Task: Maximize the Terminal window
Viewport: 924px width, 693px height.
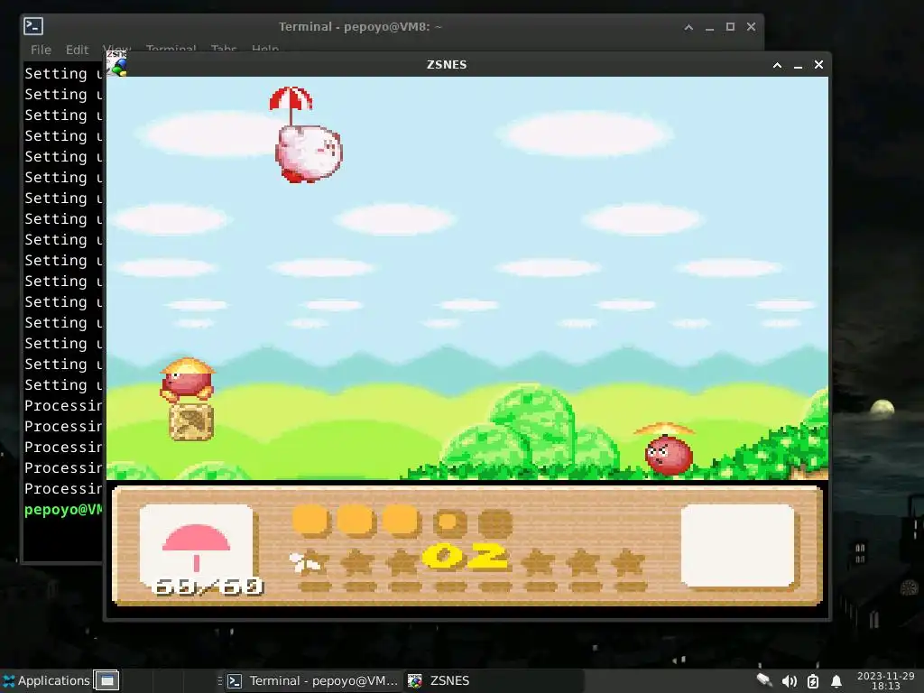Action: [730, 27]
